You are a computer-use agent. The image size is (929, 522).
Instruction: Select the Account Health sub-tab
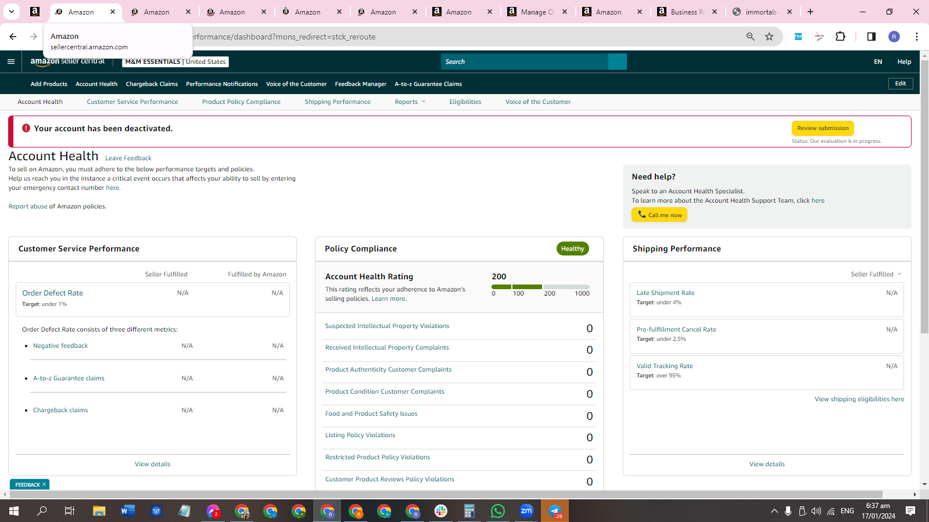40,102
